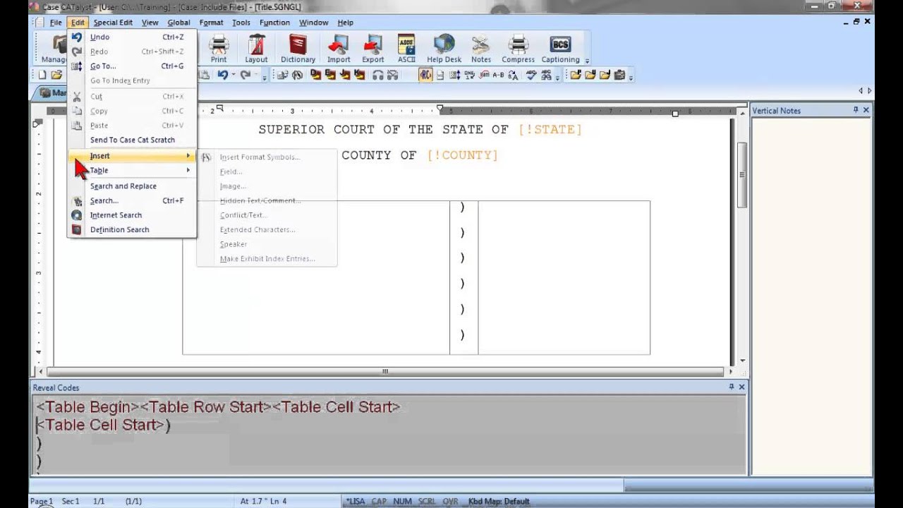This screenshot has width=903, height=508.
Task: Toggle the NUM indicator in status bar
Action: pyautogui.click(x=403, y=502)
